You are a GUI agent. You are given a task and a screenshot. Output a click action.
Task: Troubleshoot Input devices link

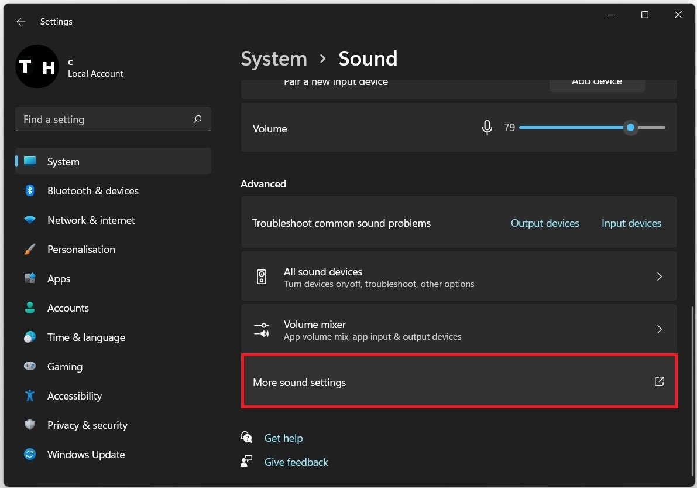(631, 223)
